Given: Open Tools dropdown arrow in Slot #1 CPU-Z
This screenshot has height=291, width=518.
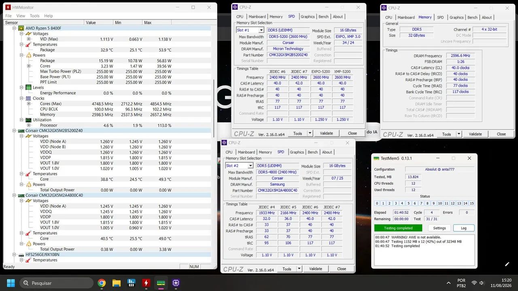Looking at the screenshot, I should pos(310,133).
